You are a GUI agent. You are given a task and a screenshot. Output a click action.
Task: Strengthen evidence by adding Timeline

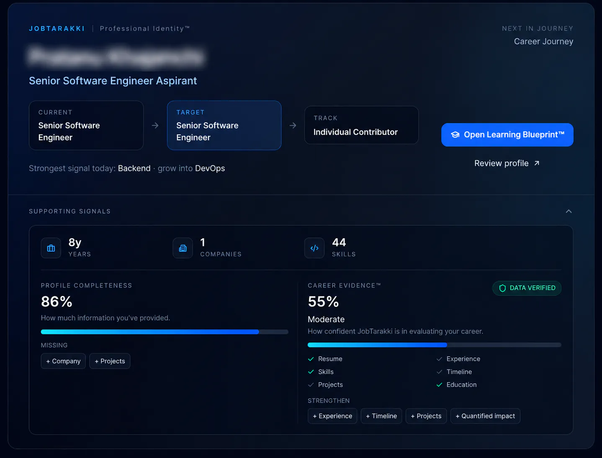click(381, 416)
